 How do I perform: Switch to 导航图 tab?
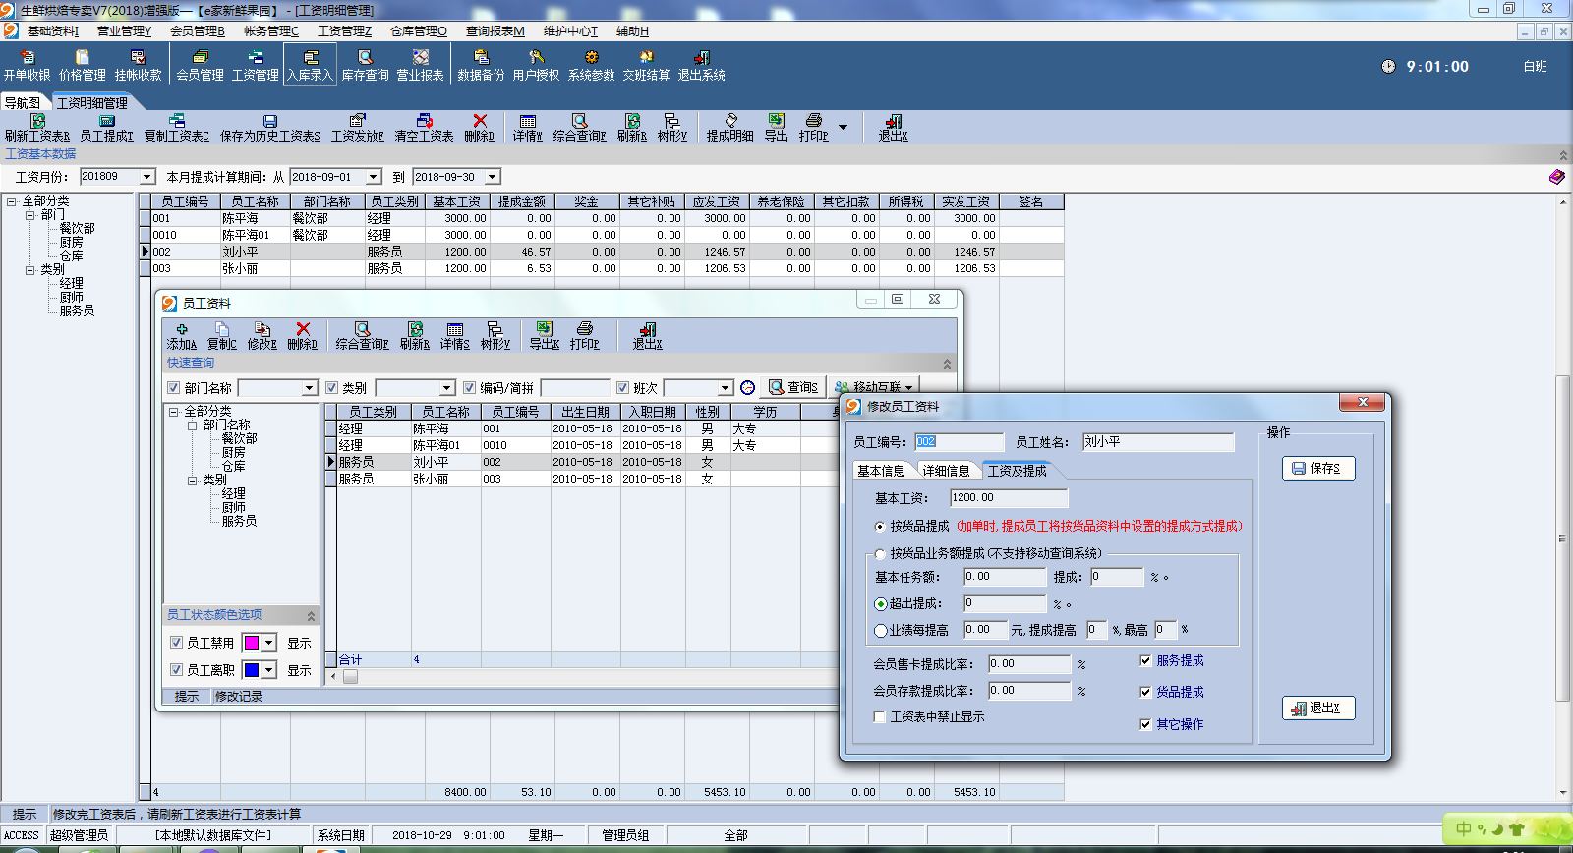(x=23, y=103)
